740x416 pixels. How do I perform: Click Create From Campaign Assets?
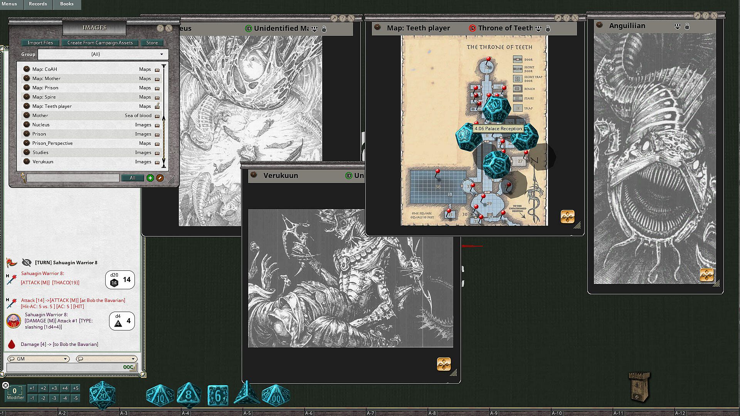click(x=100, y=43)
